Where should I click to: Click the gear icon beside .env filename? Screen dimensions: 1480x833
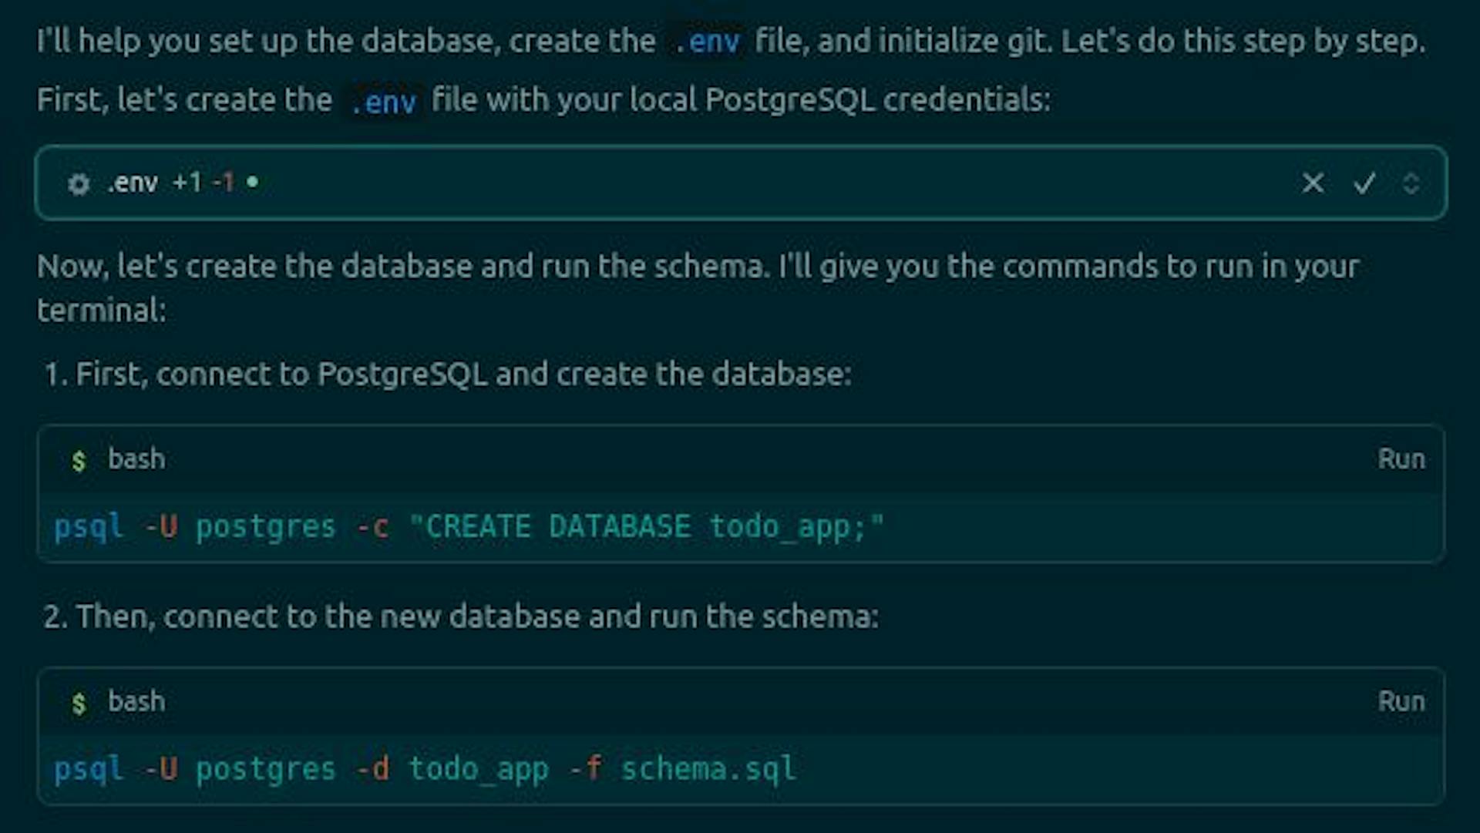(79, 183)
